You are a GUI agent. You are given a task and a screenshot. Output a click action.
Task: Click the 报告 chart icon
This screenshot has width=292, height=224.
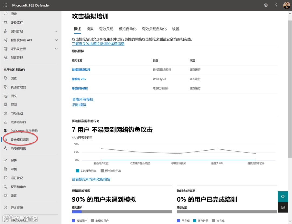[6, 161]
